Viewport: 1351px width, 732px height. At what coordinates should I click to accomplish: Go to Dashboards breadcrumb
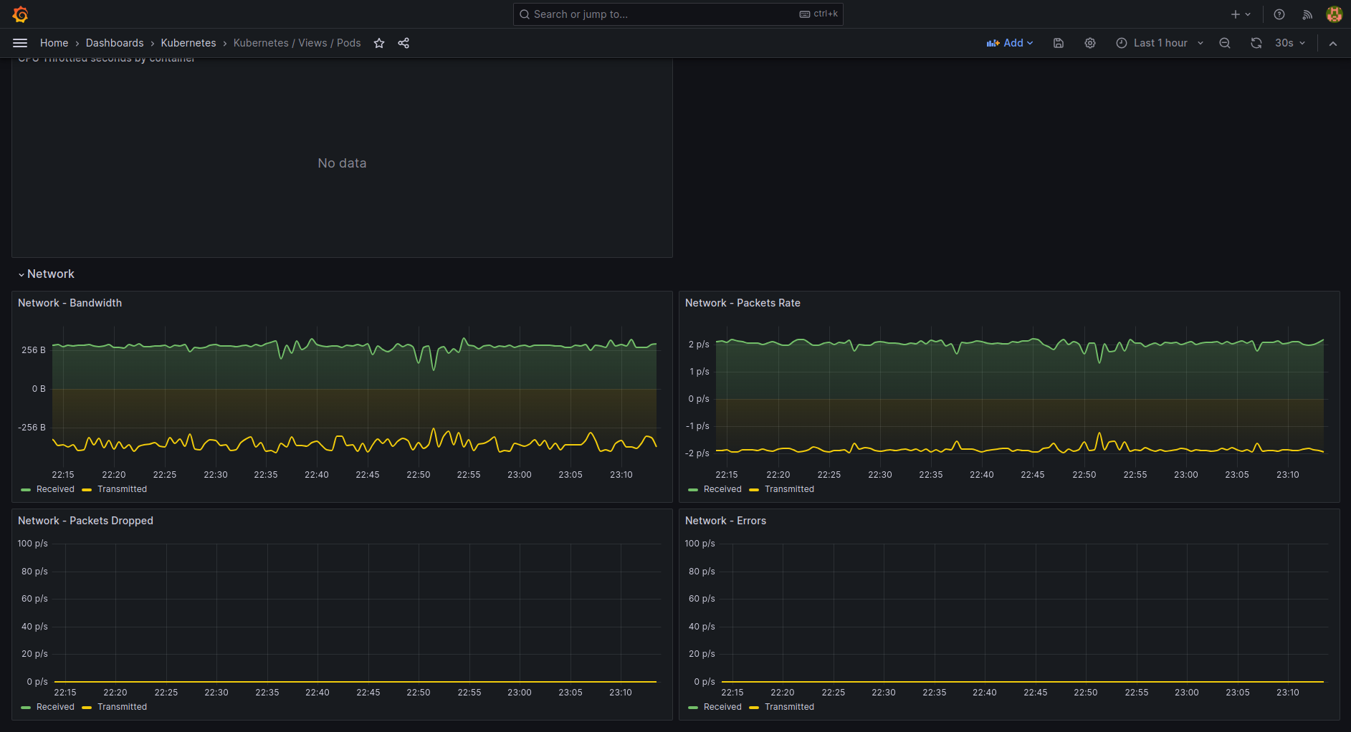(115, 43)
